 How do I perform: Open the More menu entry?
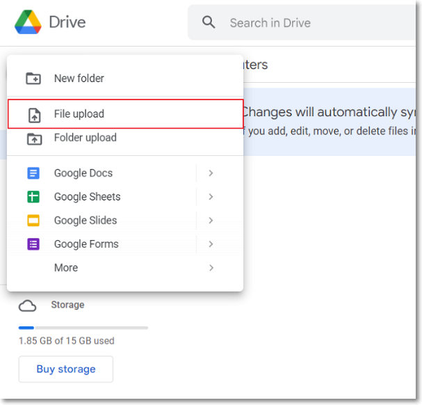coord(125,268)
